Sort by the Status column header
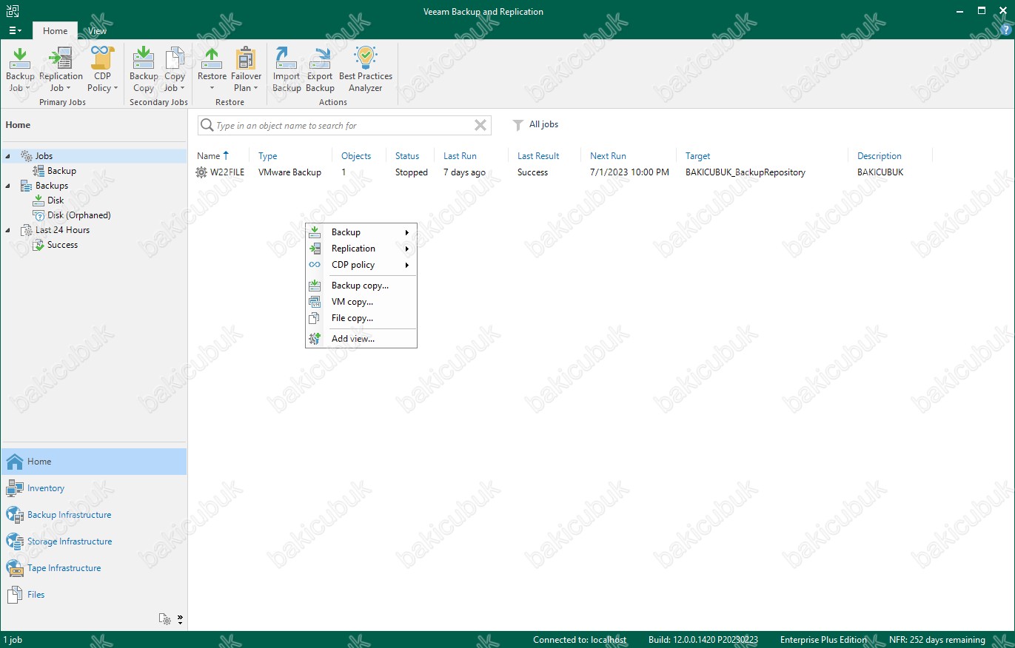This screenshot has height=648, width=1015. coord(407,156)
